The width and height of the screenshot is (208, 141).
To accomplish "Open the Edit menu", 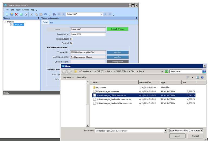I will tap(12, 10).
